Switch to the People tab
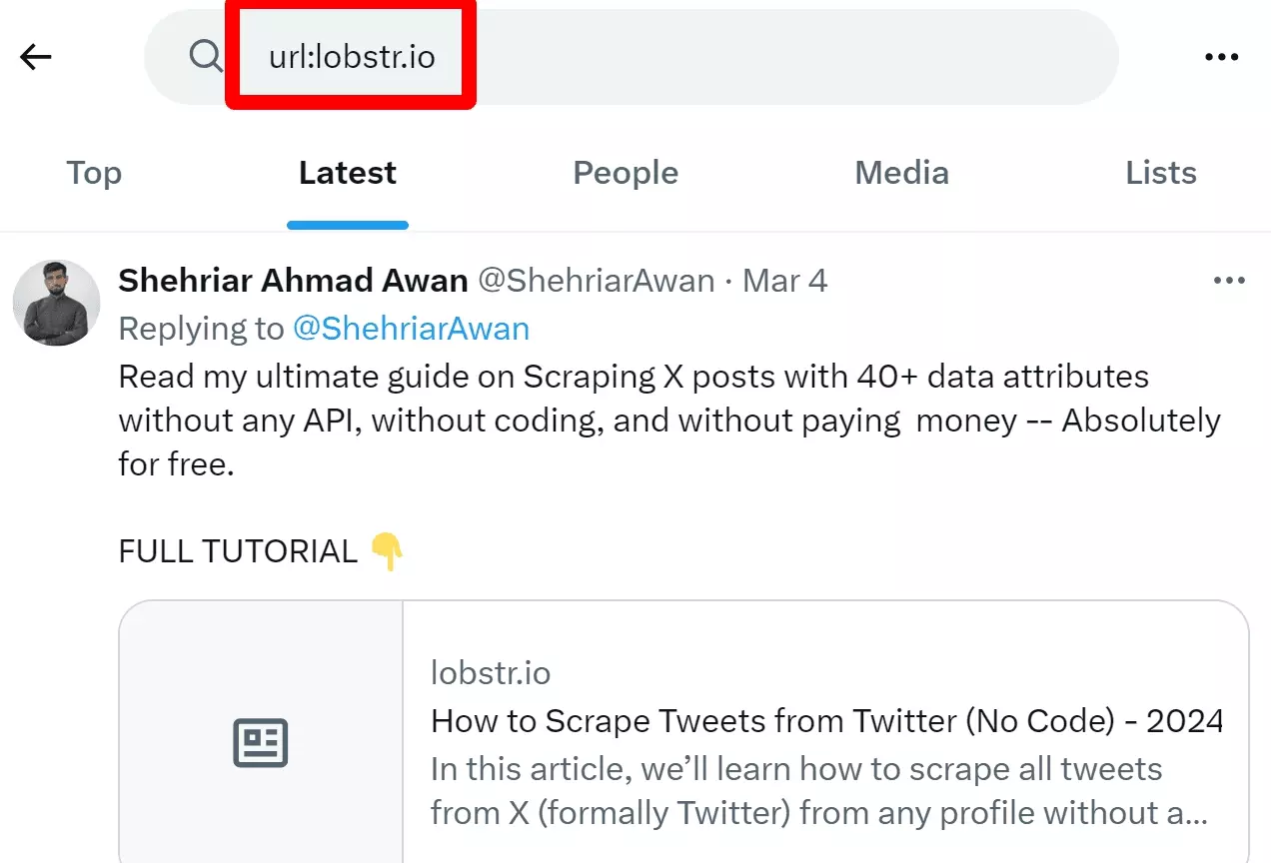The image size is (1271, 863). point(625,173)
